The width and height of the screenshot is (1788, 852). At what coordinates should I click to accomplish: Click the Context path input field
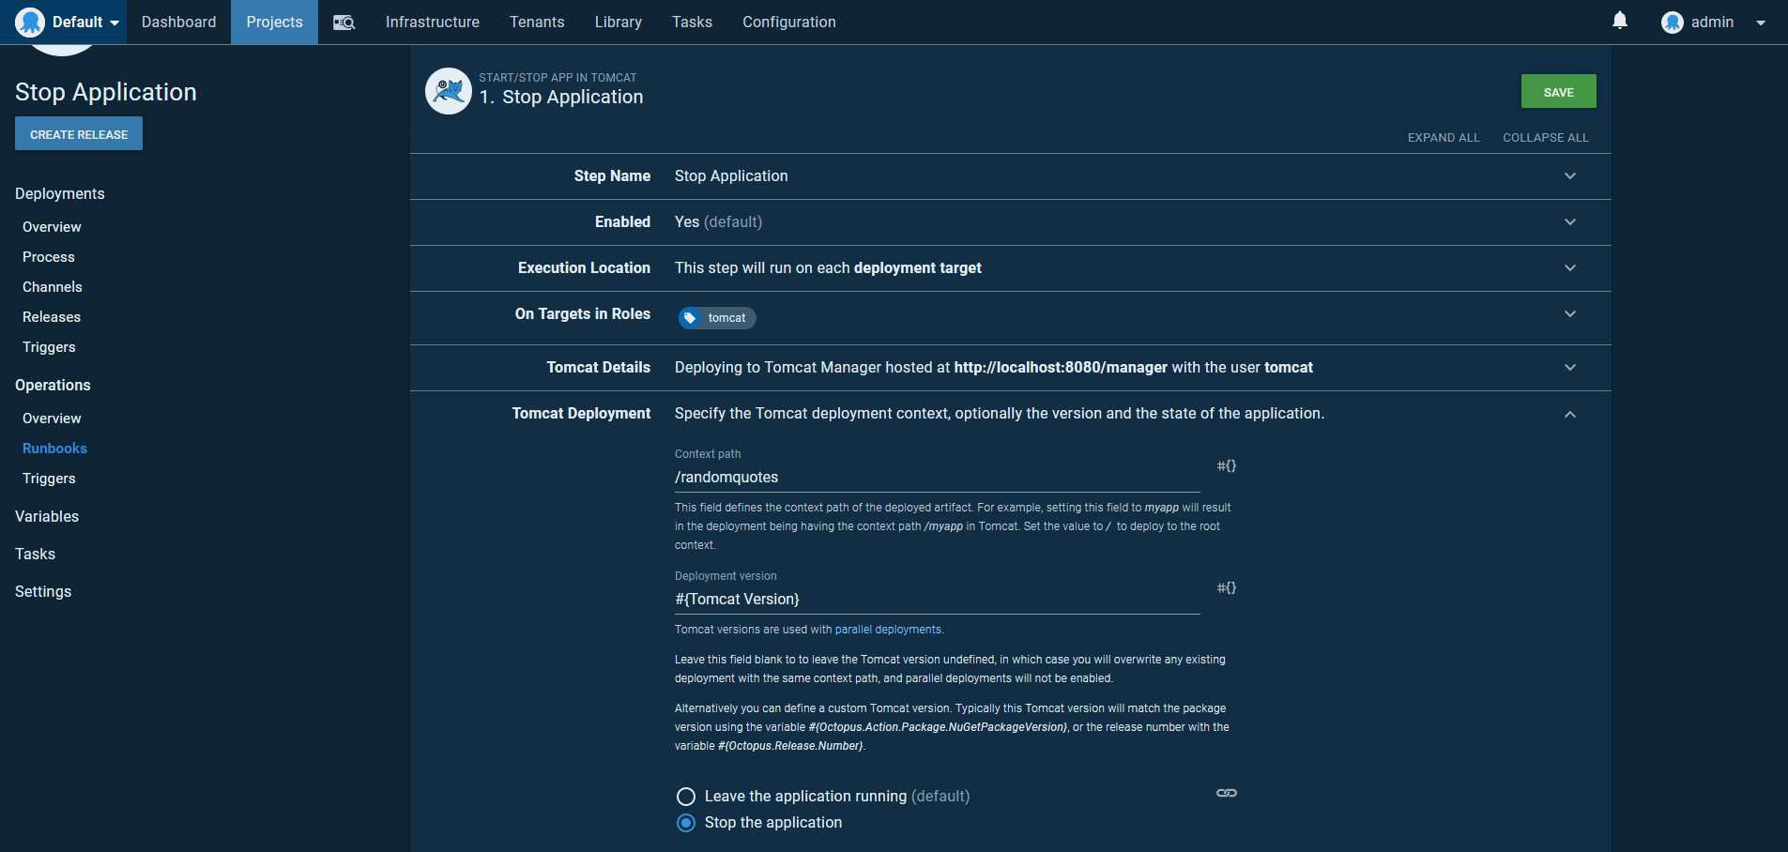click(x=936, y=478)
